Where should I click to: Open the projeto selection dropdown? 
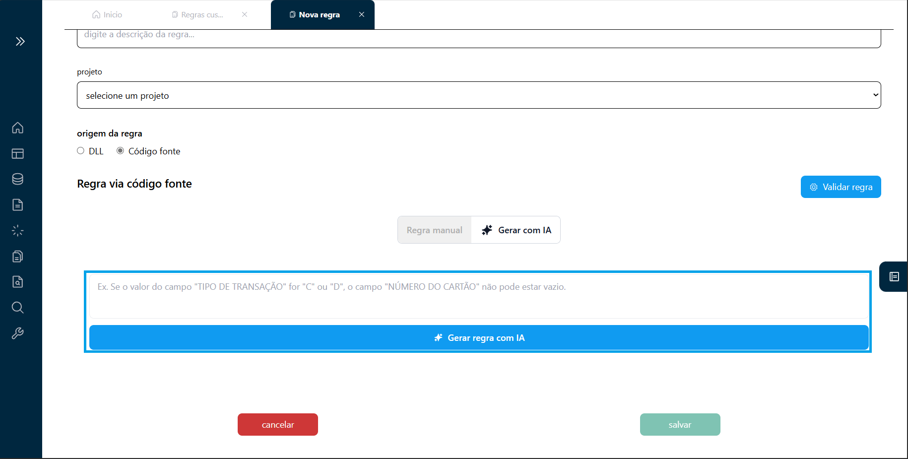(x=478, y=95)
